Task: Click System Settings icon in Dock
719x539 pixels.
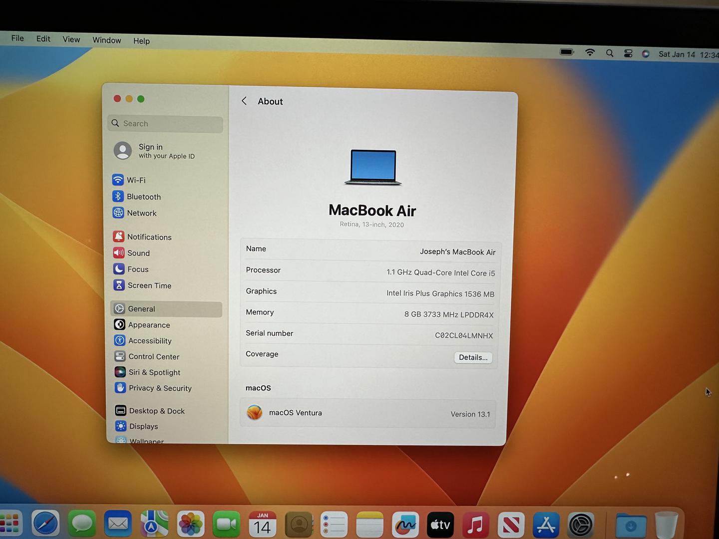Action: 581,525
